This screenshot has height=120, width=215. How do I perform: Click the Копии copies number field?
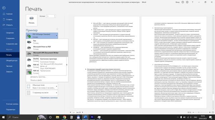coord(50,16)
